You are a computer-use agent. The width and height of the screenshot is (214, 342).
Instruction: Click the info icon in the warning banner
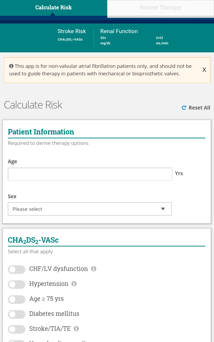click(11, 66)
